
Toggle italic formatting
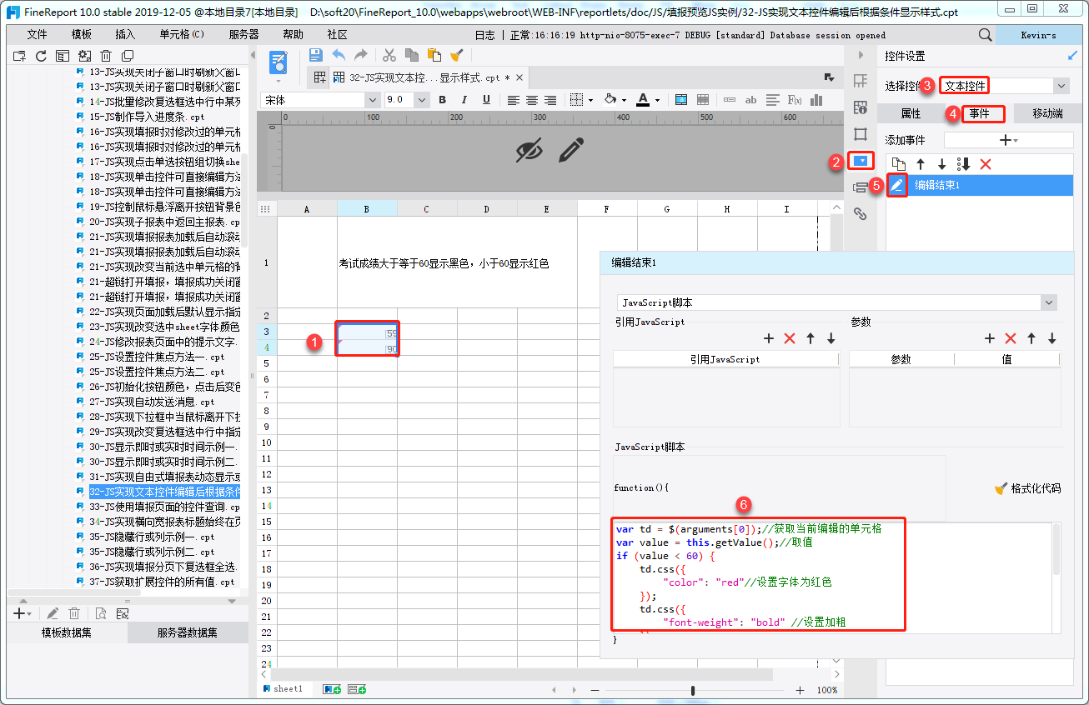(x=464, y=100)
